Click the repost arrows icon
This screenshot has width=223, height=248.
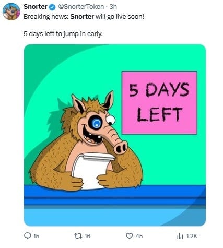coord(77,236)
